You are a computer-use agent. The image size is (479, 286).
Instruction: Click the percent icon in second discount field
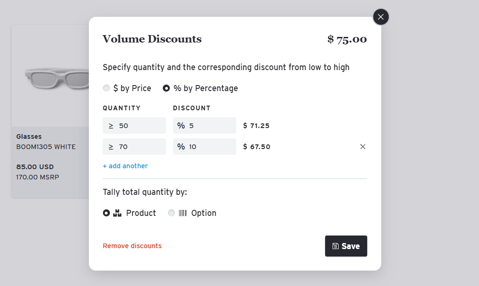pos(181,146)
